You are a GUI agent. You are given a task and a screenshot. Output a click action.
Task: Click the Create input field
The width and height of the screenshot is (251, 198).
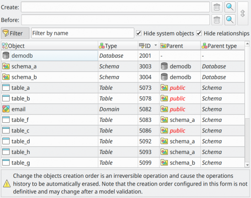click(x=115, y=7)
